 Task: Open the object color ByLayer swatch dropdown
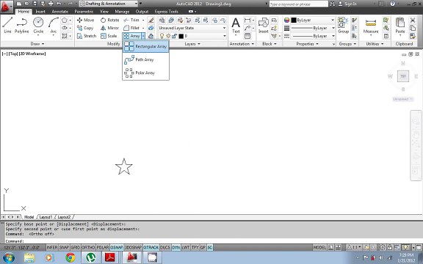pyautogui.click(x=312, y=21)
